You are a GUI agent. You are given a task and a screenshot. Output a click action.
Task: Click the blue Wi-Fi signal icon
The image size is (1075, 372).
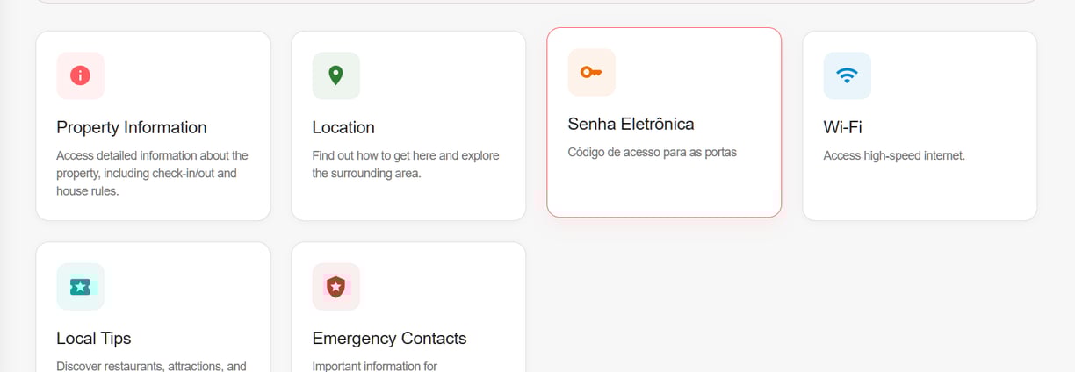[x=847, y=75]
